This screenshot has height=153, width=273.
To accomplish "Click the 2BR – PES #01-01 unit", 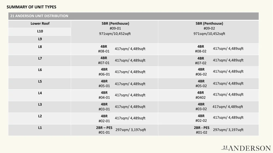I will (104, 130).
